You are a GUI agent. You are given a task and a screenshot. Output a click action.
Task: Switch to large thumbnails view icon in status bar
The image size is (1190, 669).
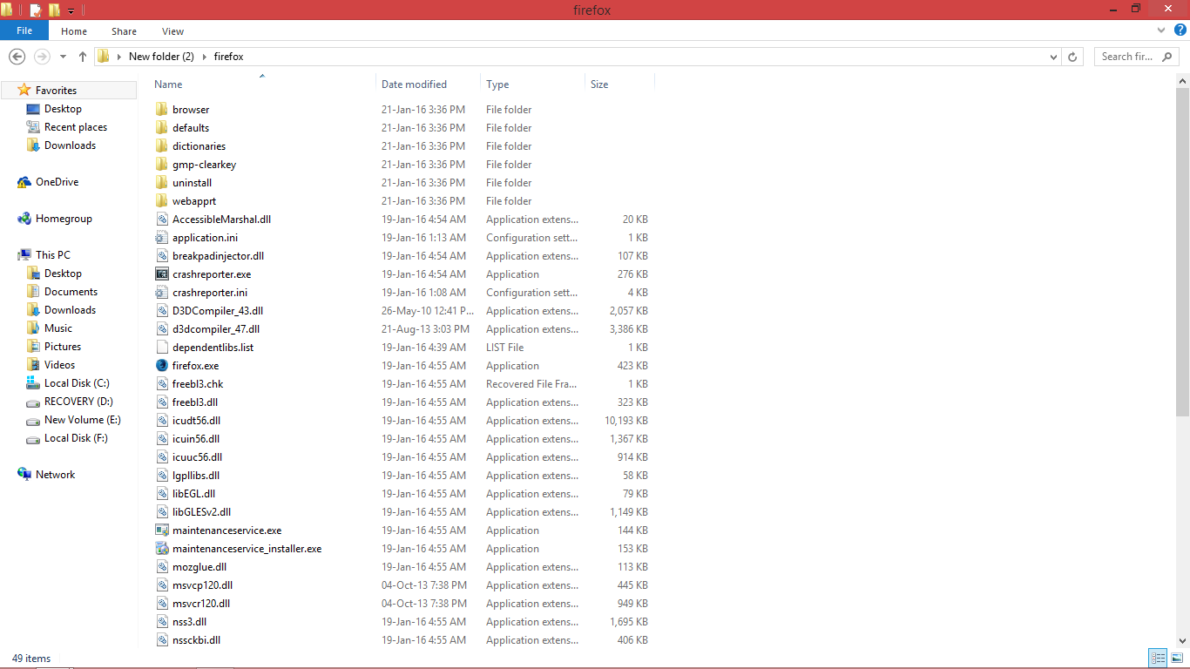[1177, 659]
